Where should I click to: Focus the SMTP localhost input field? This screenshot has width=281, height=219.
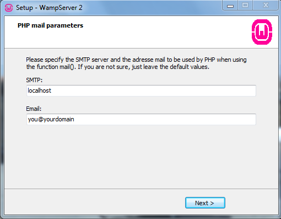[141, 90]
